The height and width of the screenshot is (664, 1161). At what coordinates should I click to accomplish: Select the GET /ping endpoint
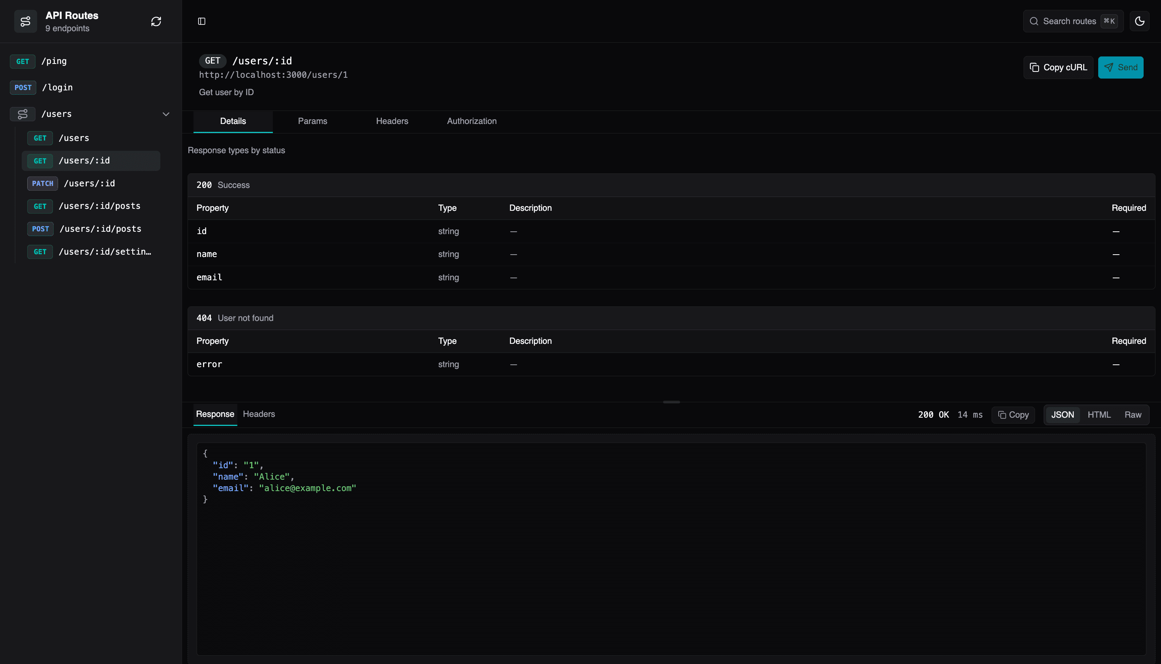[54, 61]
